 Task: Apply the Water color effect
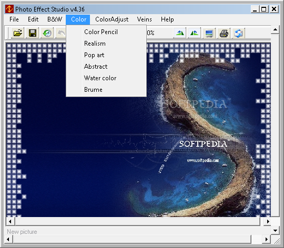106,78
